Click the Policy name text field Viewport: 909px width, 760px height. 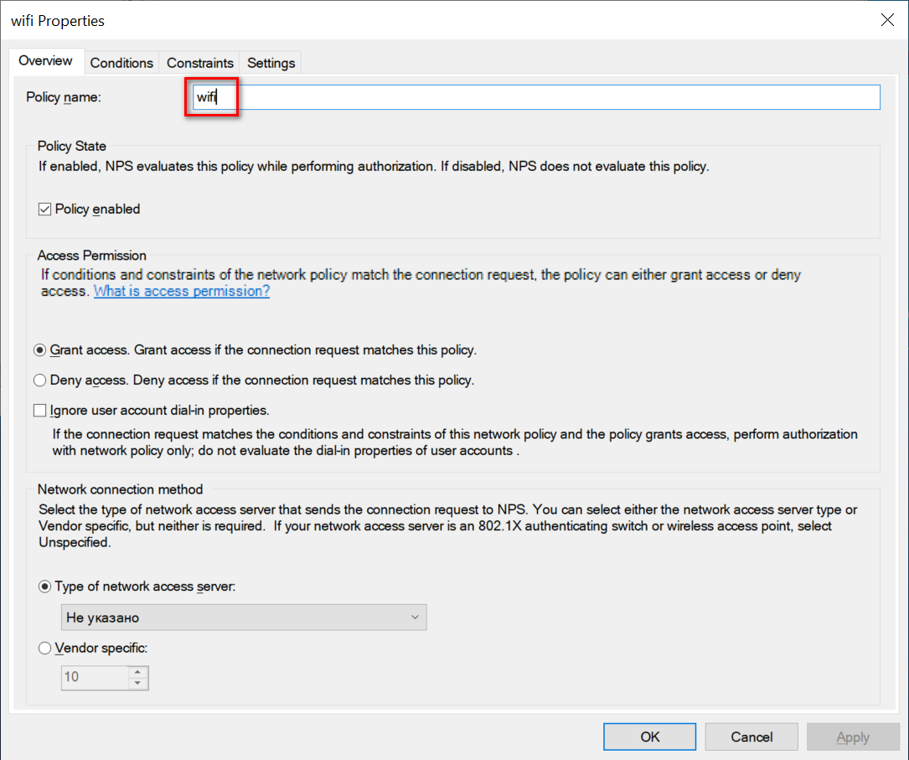pos(536,97)
